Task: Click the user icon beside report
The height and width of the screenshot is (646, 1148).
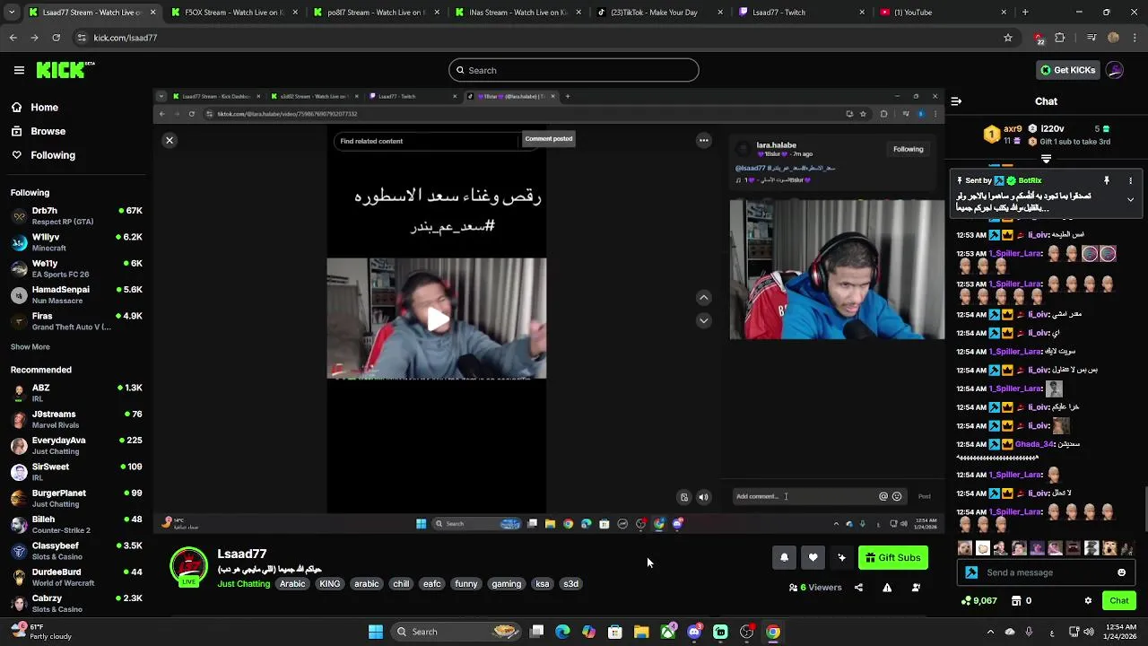Action: [x=916, y=588]
